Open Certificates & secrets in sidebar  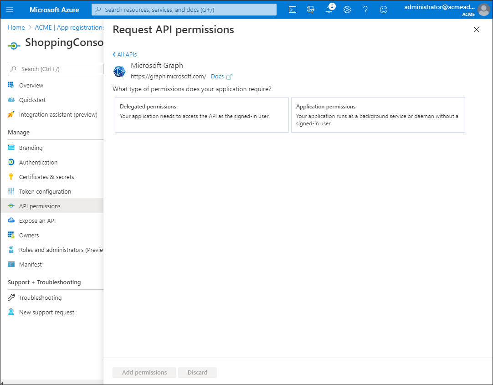click(x=46, y=177)
